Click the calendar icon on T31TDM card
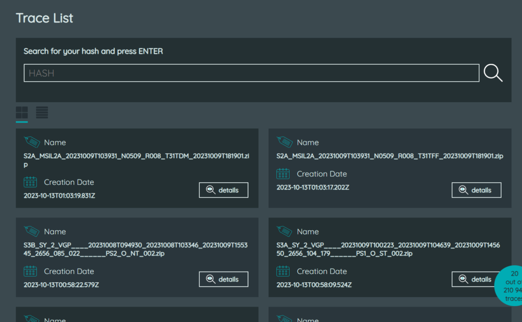 point(31,182)
